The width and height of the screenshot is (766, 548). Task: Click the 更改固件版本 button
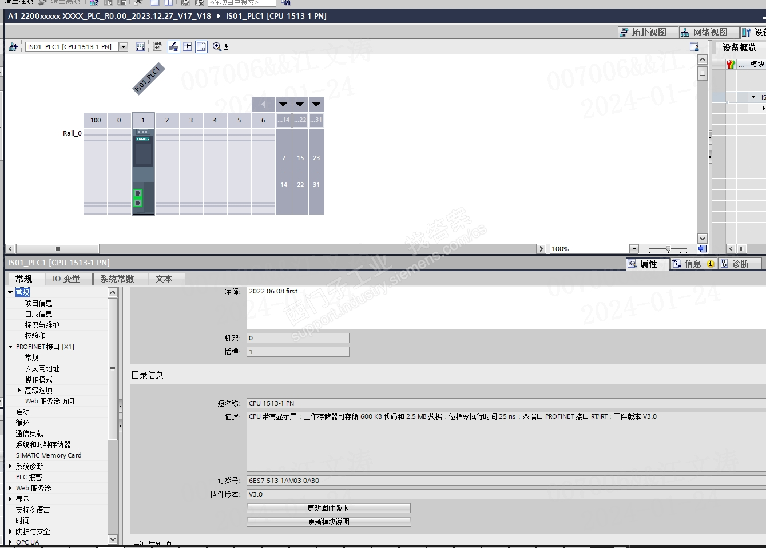click(x=328, y=508)
